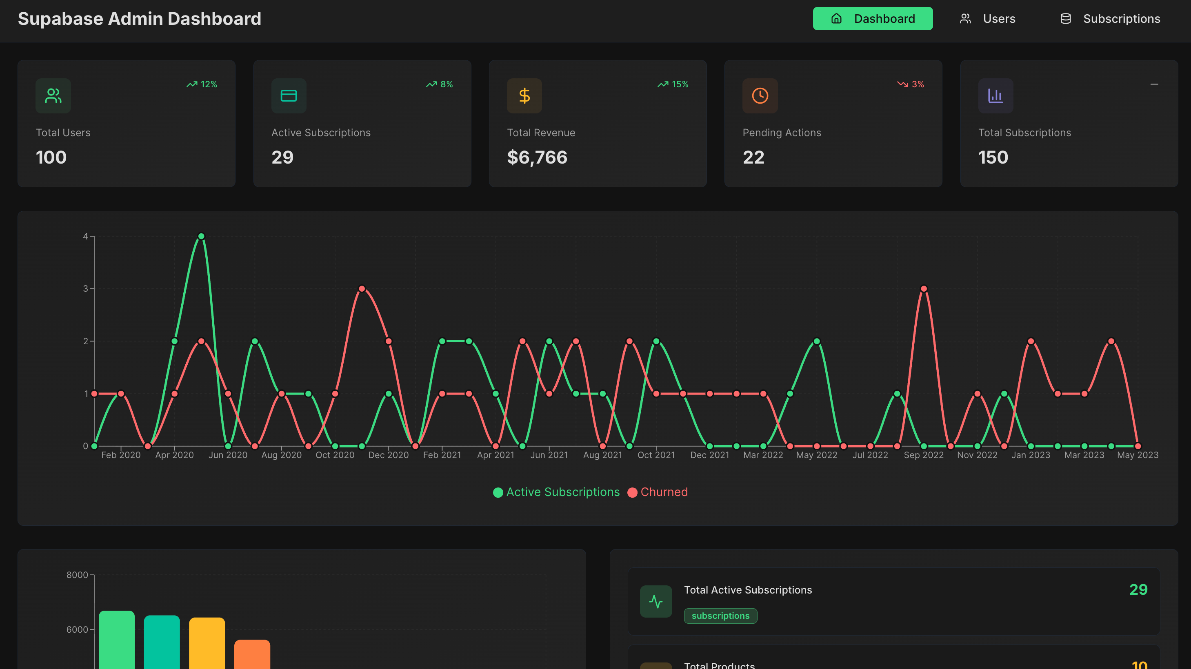The width and height of the screenshot is (1191, 669).
Task: Click the red Churned peak near Sep 2022
Action: point(924,289)
